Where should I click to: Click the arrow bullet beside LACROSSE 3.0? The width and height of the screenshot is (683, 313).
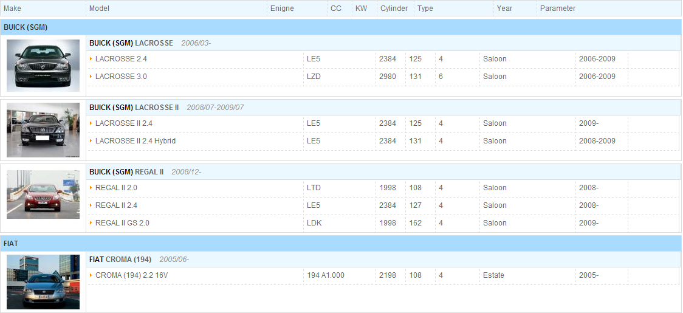(91, 76)
